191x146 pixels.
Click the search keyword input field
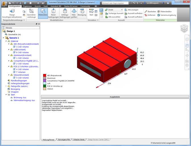115,3
